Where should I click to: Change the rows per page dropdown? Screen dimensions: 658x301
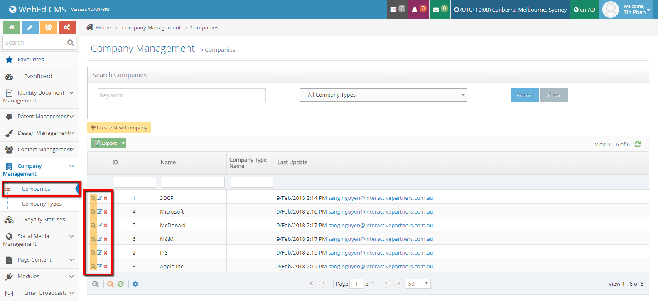(418, 284)
